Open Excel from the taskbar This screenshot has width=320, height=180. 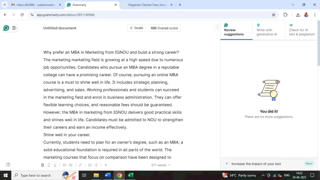131,175
